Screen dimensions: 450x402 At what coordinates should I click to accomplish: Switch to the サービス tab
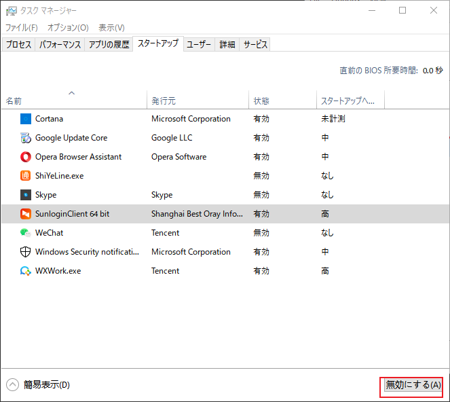click(255, 45)
